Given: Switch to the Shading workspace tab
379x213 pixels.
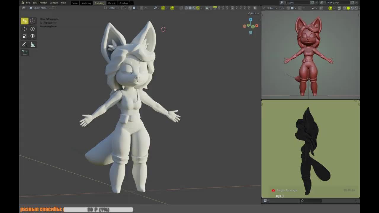Looking at the screenshot, I should coord(123,3).
